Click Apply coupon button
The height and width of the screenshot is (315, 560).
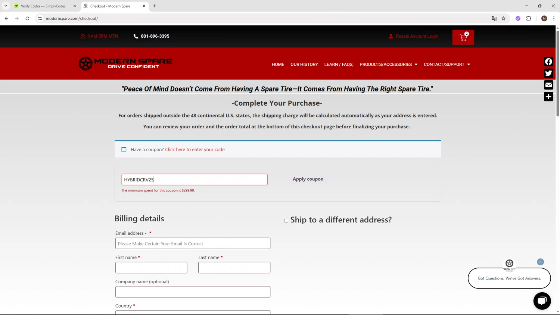pyautogui.click(x=308, y=179)
